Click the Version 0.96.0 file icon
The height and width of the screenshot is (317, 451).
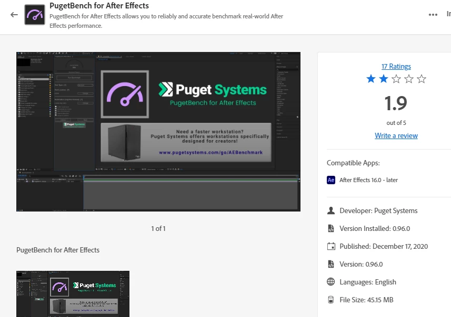click(331, 264)
